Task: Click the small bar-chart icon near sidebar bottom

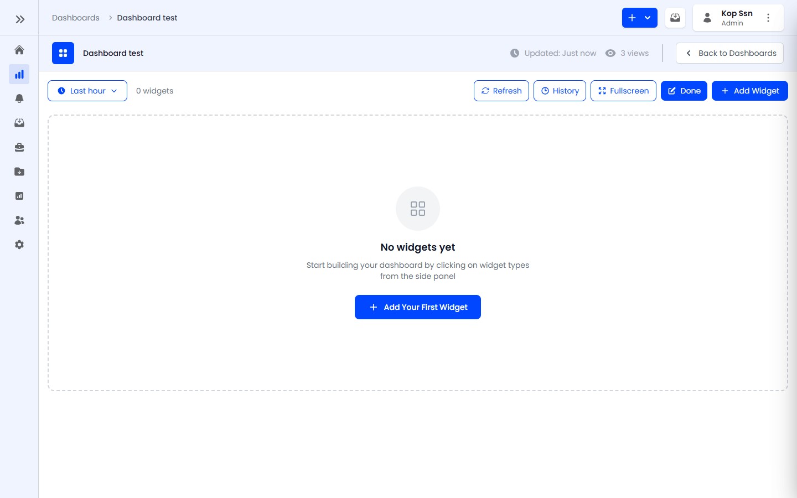Action: (x=19, y=196)
